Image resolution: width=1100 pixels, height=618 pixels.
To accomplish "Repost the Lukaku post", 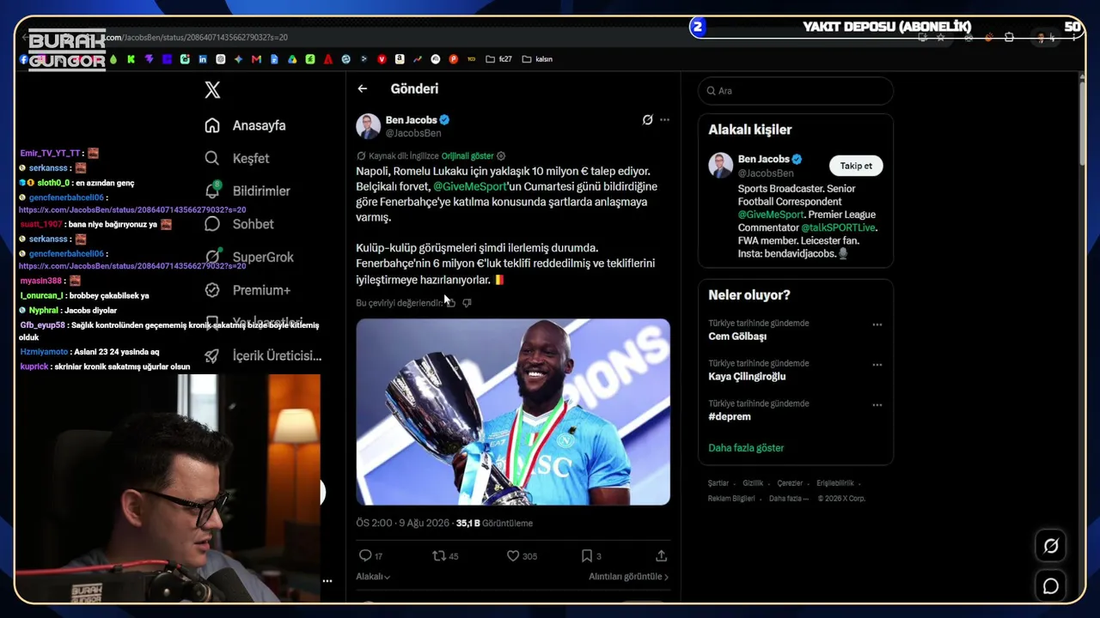I will (439, 555).
